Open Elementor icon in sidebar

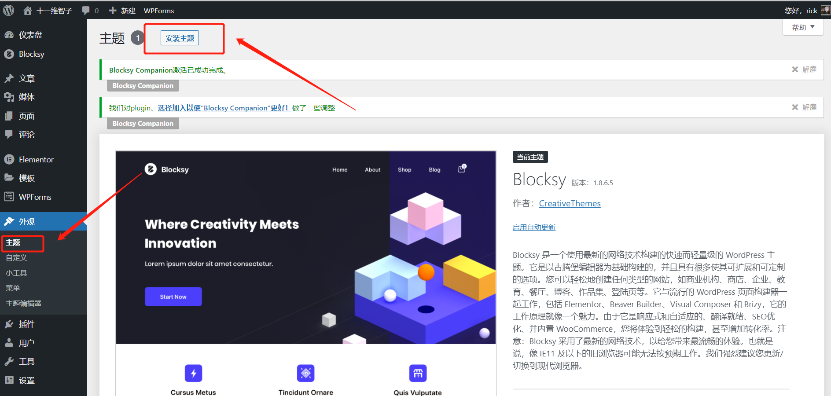(9, 159)
